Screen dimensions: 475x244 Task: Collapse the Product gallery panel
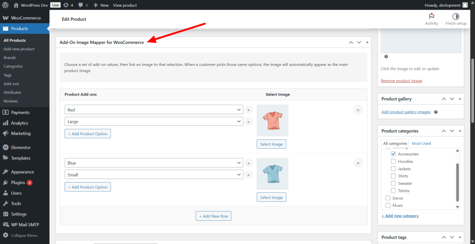pos(460,99)
